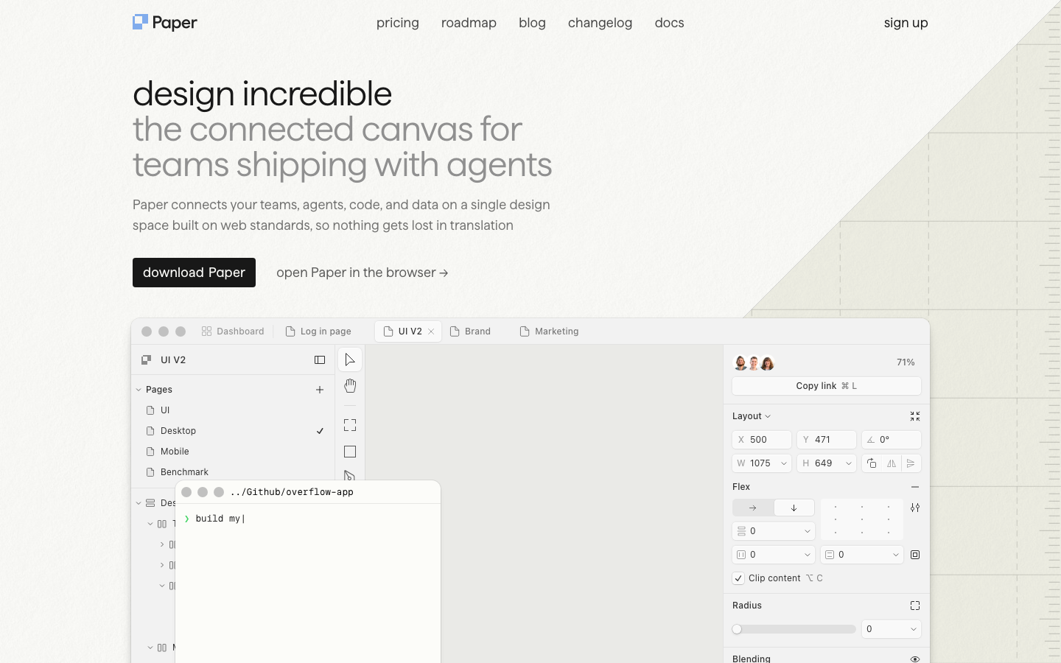Click the collaborator avatars group

[x=754, y=362]
